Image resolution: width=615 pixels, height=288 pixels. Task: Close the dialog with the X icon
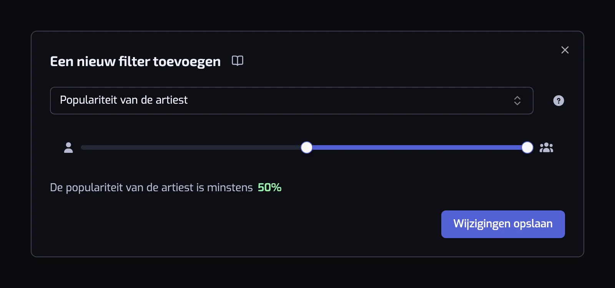pos(565,50)
